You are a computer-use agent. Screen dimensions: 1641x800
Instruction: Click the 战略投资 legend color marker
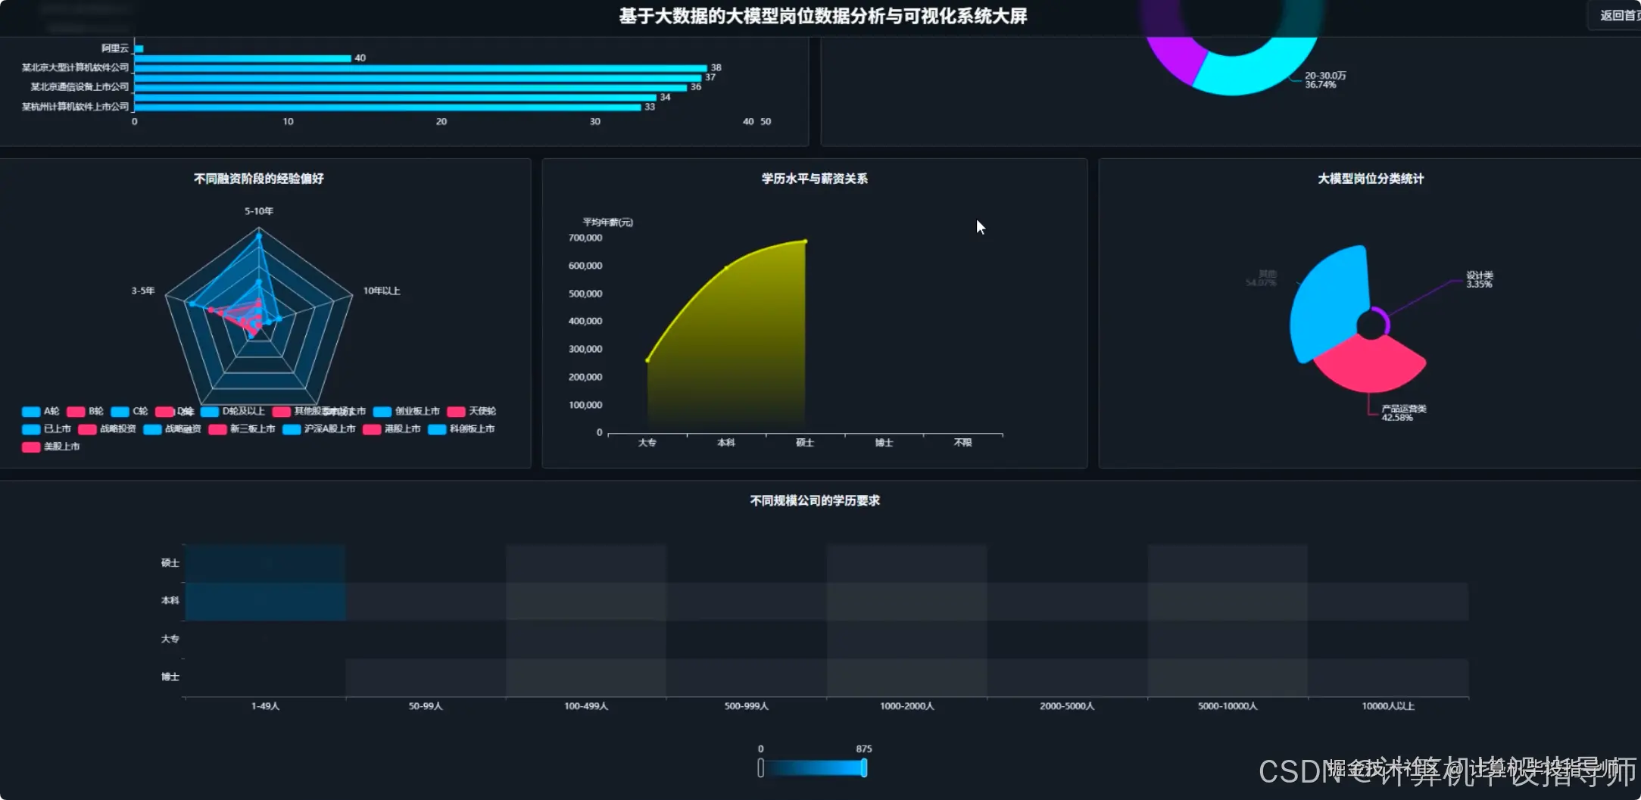click(x=87, y=429)
